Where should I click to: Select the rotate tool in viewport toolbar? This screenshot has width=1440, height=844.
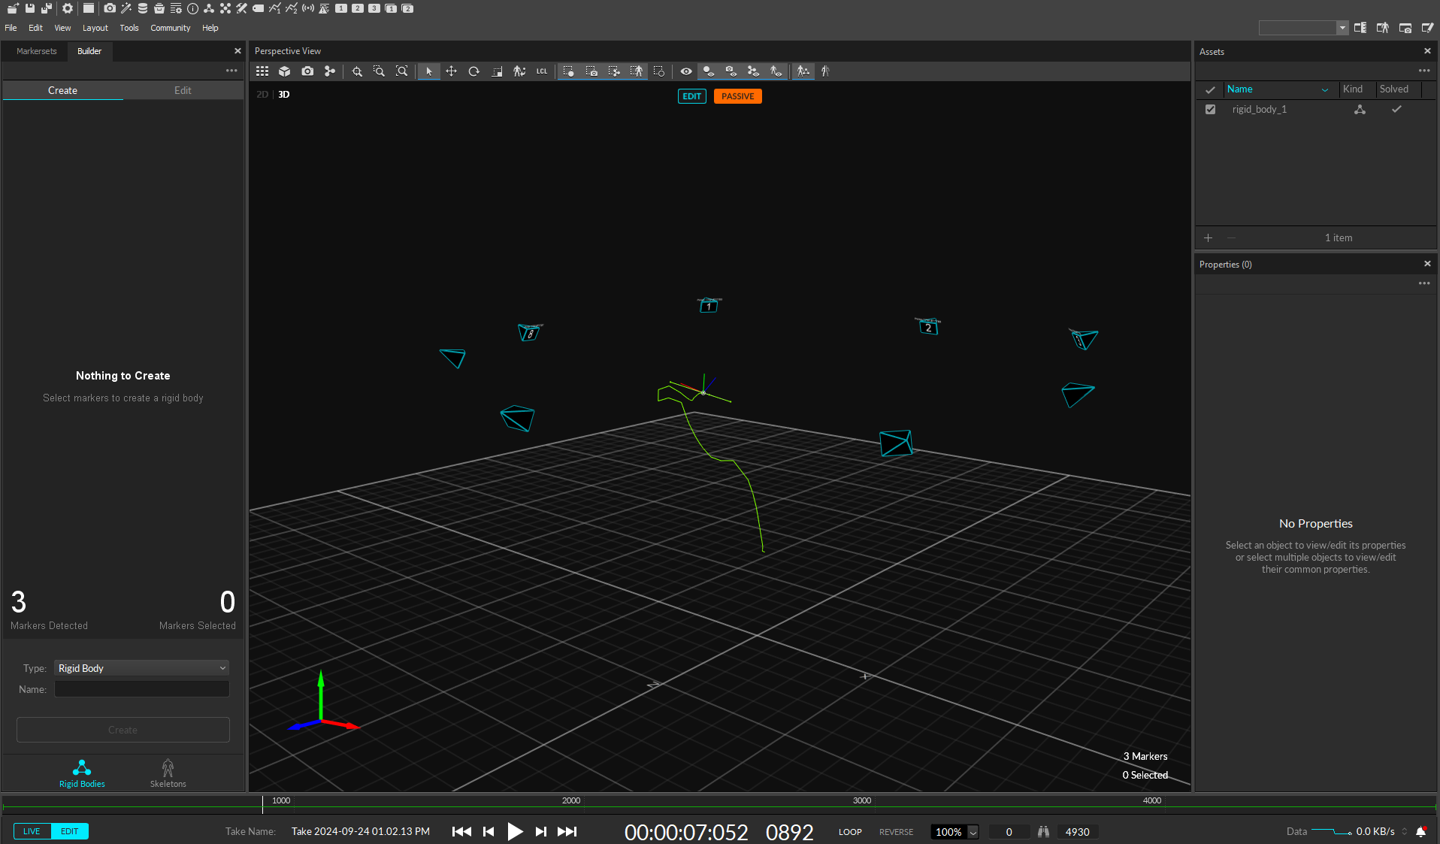[473, 71]
